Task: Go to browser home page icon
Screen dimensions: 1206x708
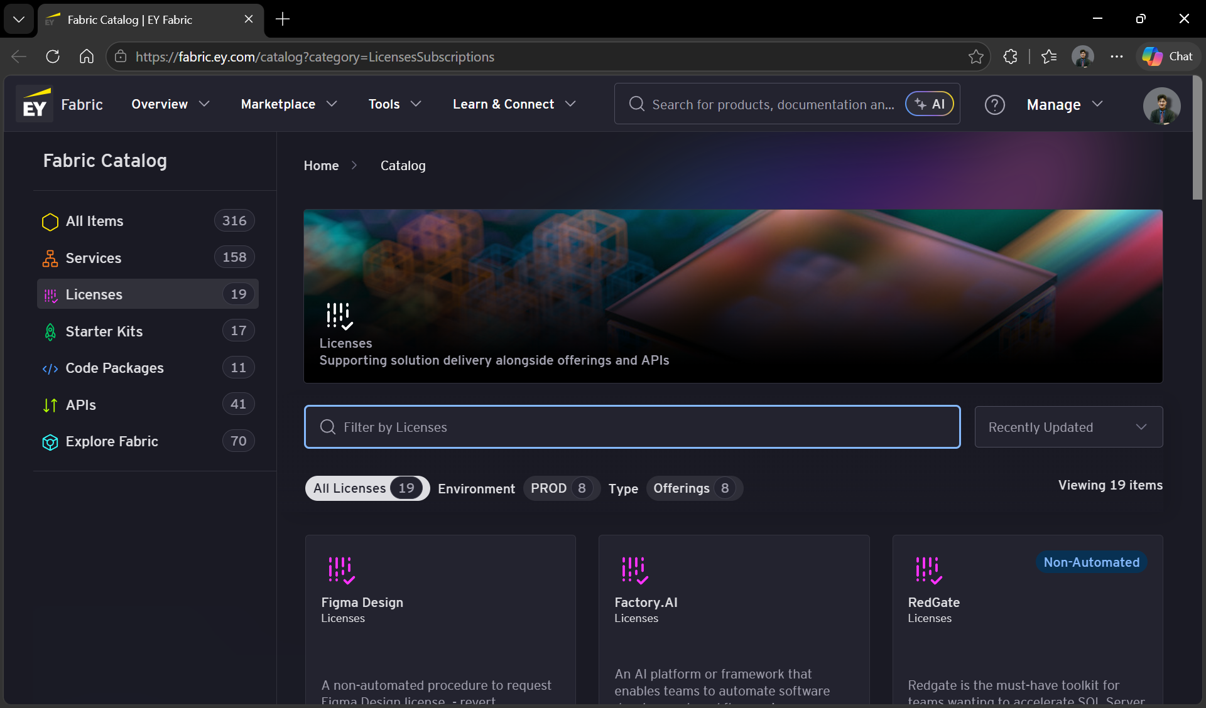Action: coord(87,56)
